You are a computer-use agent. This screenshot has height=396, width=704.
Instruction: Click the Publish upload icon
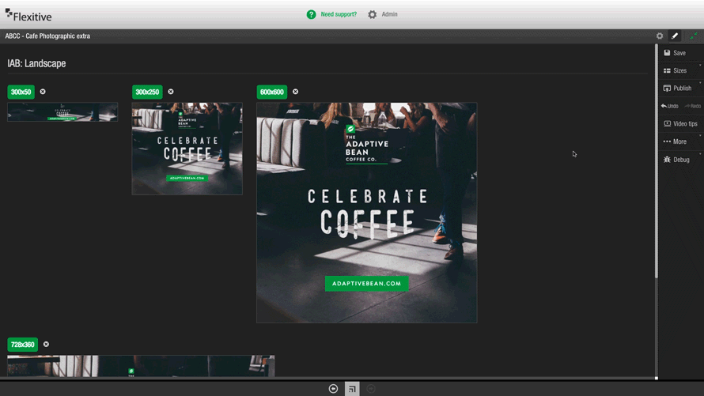coord(667,89)
